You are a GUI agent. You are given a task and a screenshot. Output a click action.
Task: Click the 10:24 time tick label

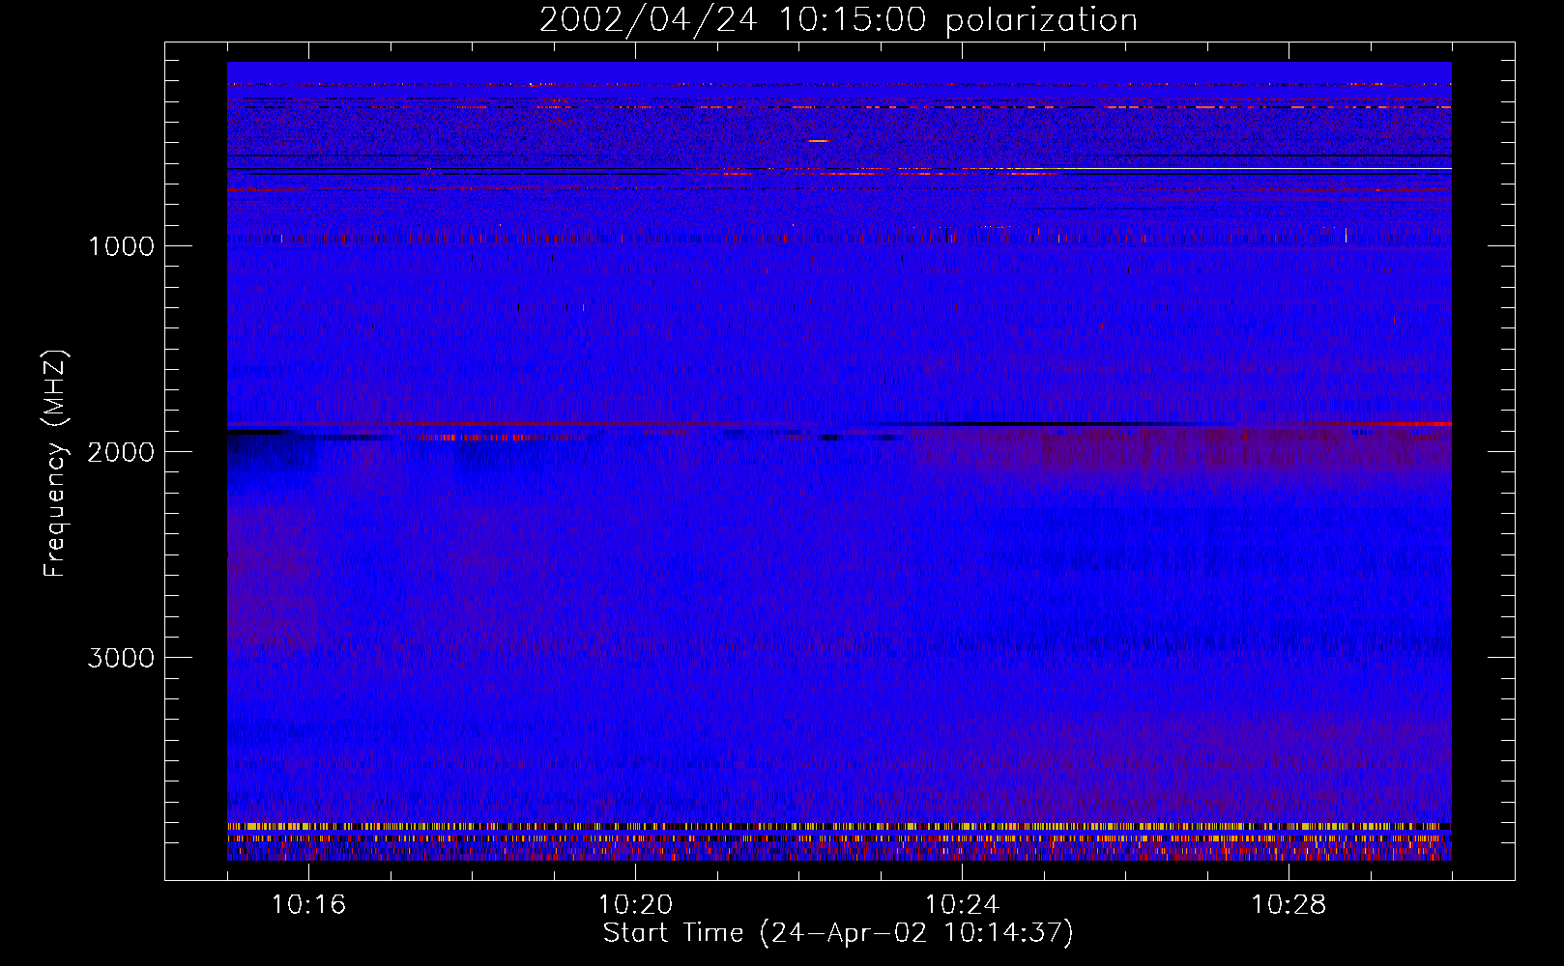(x=962, y=905)
